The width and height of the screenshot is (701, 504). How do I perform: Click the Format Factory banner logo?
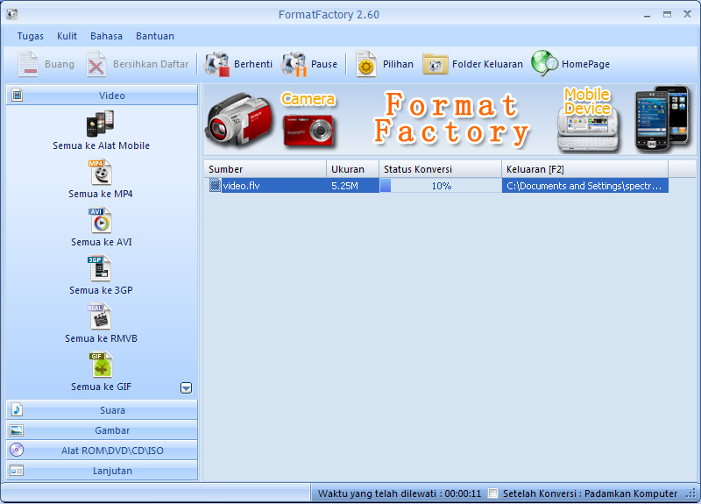tap(451, 119)
